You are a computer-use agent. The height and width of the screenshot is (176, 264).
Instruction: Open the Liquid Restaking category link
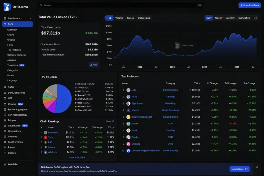tap(170, 110)
